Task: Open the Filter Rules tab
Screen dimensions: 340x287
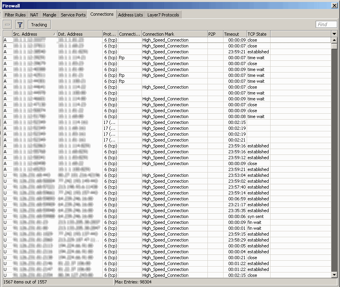Action: pos(15,15)
